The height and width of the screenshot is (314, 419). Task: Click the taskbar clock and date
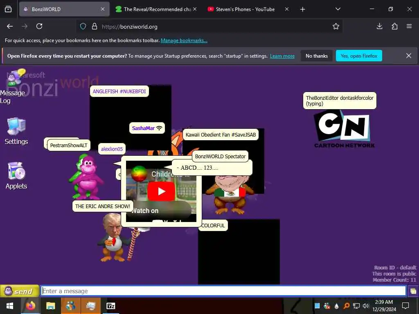pos(384,306)
